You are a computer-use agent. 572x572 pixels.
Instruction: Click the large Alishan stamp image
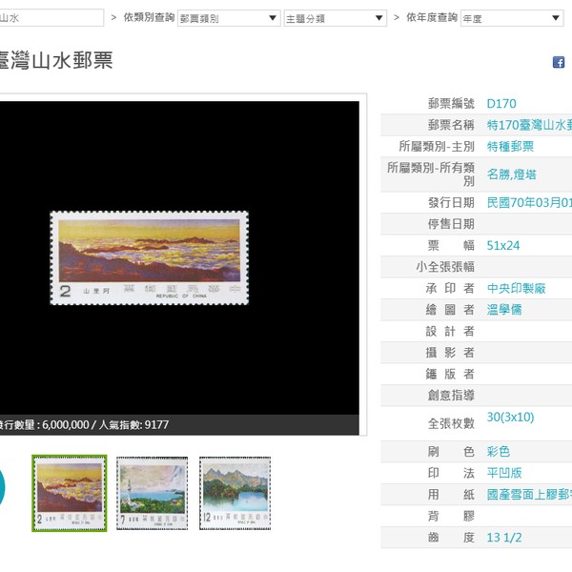tap(150, 258)
